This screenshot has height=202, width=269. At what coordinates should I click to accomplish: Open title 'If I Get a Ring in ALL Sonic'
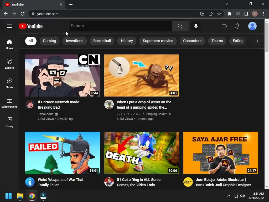(x=139, y=182)
